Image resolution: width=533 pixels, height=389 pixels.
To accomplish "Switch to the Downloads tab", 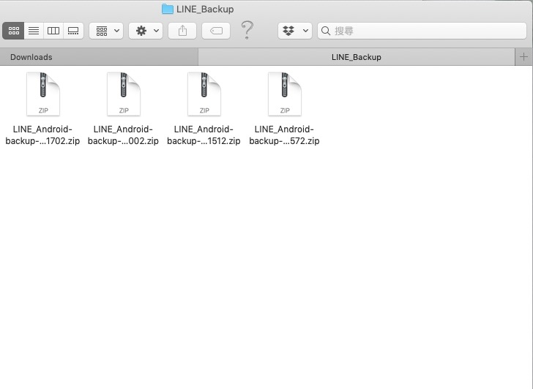I will (x=99, y=57).
